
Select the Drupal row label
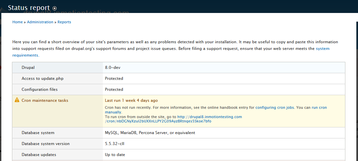28,68
